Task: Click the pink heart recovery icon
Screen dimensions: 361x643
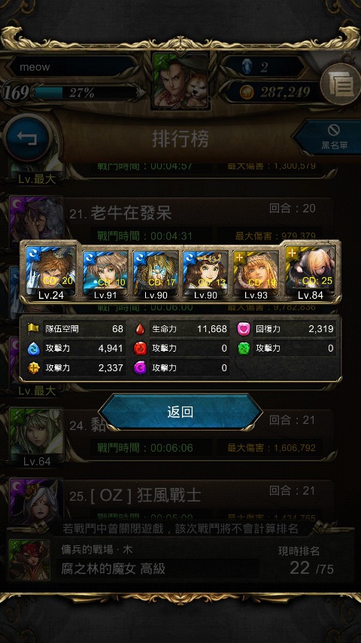Action: [244, 329]
